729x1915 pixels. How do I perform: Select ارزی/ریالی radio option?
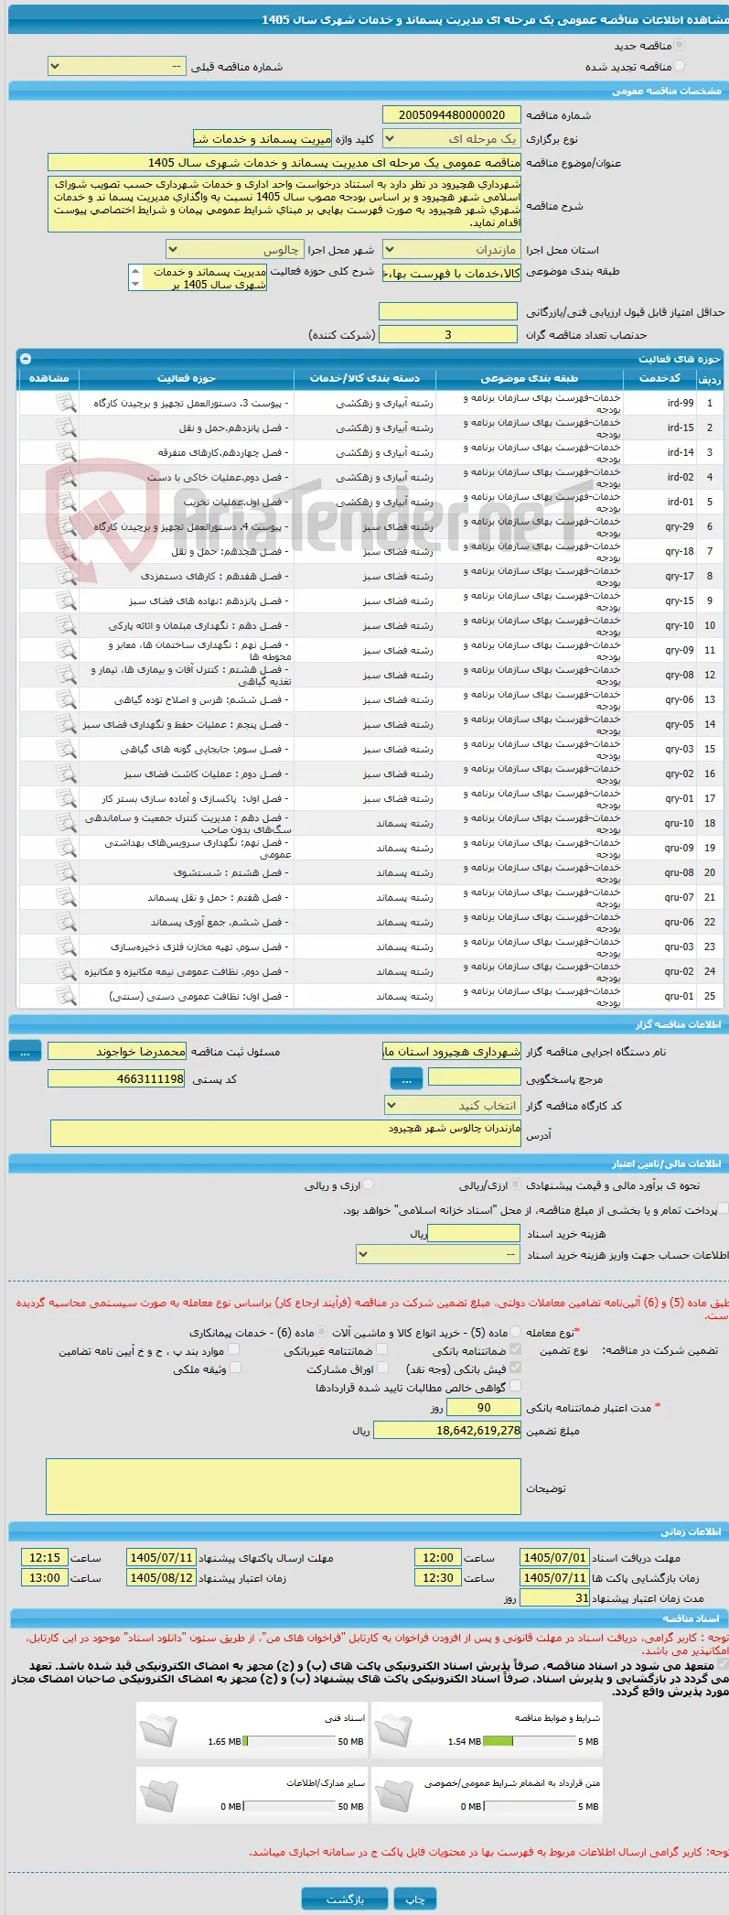[x=517, y=1185]
